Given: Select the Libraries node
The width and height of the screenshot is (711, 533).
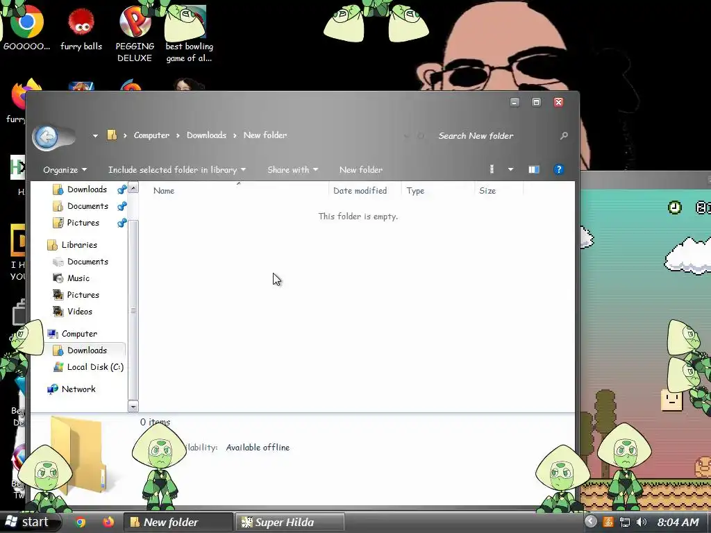Looking at the screenshot, I should point(79,245).
